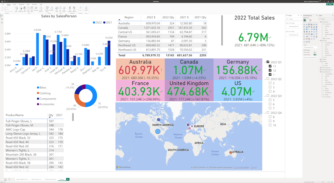Expand the FYQTable in Data pane
Image resolution: width=334 pixels, height=183 pixels.
319,59
